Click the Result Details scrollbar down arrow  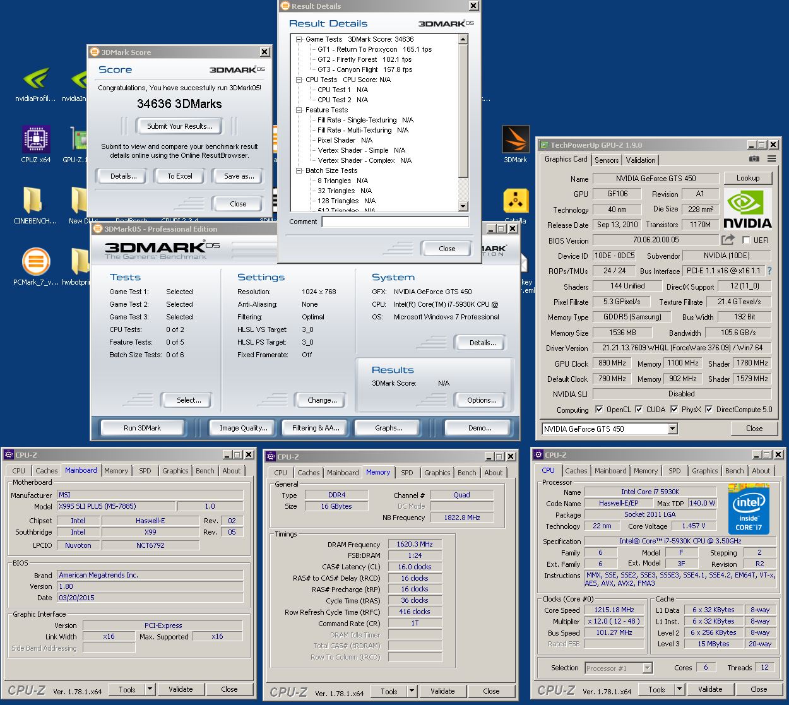pyautogui.click(x=463, y=206)
